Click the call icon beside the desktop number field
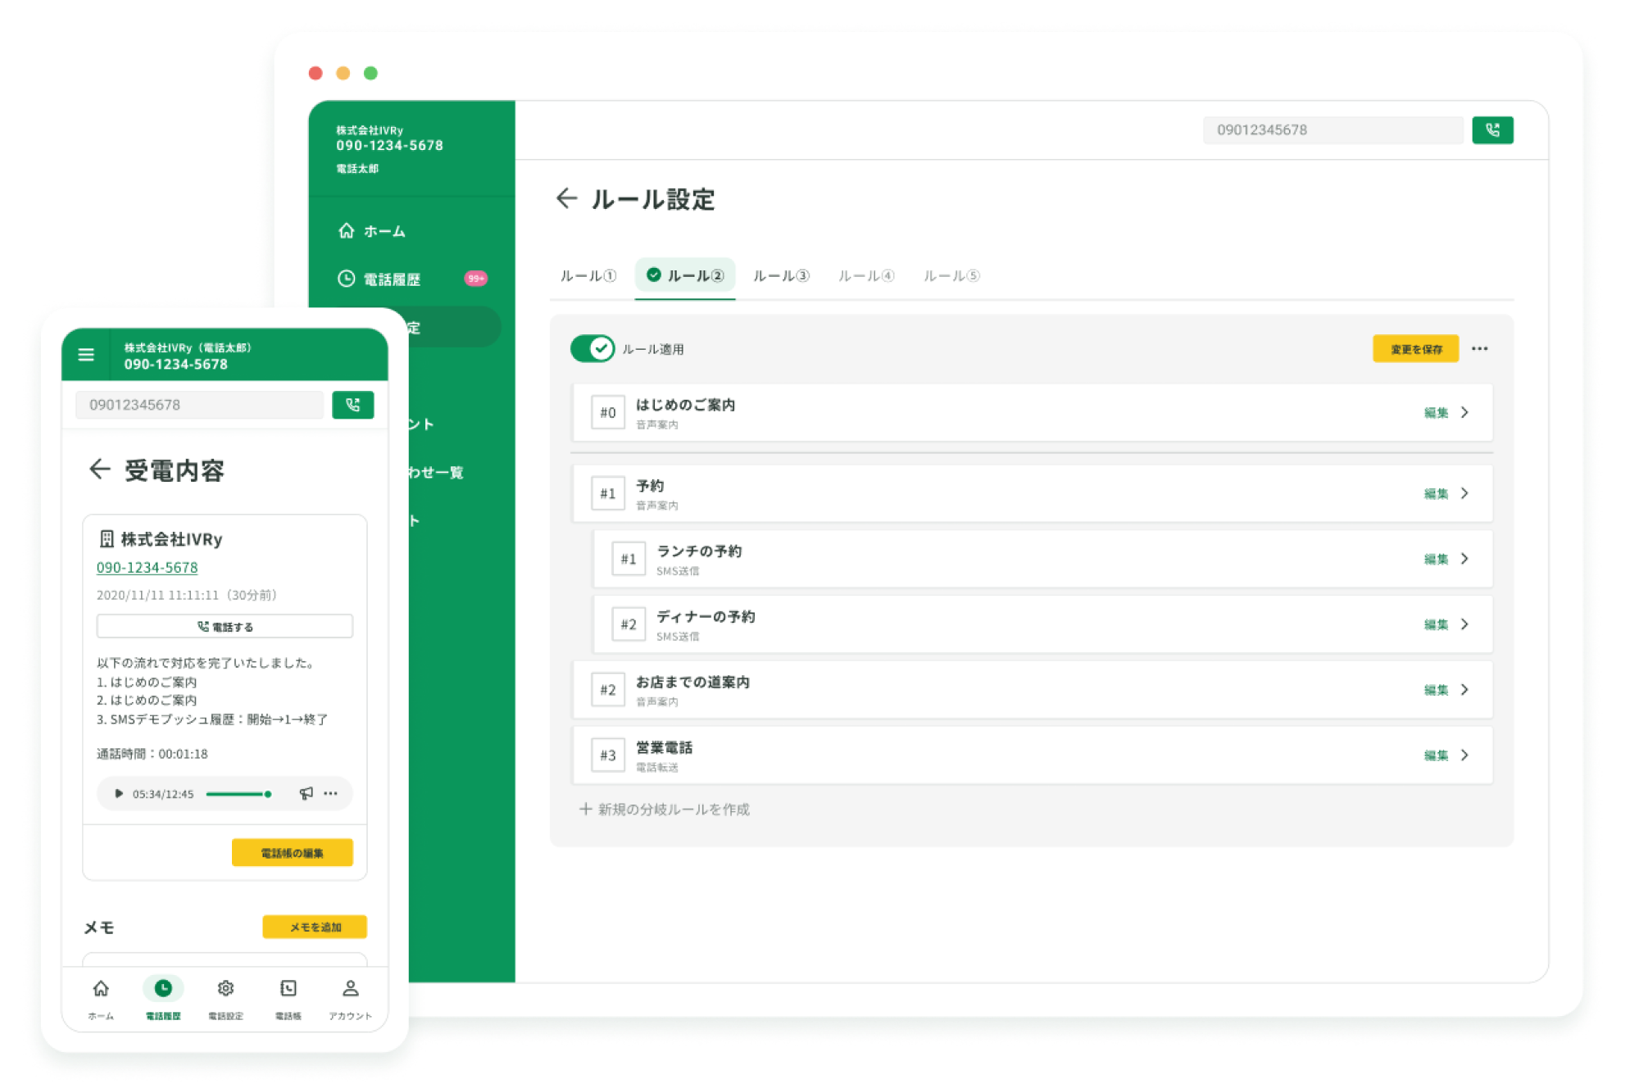This screenshot has height=1084, width=1630. coord(1492,129)
